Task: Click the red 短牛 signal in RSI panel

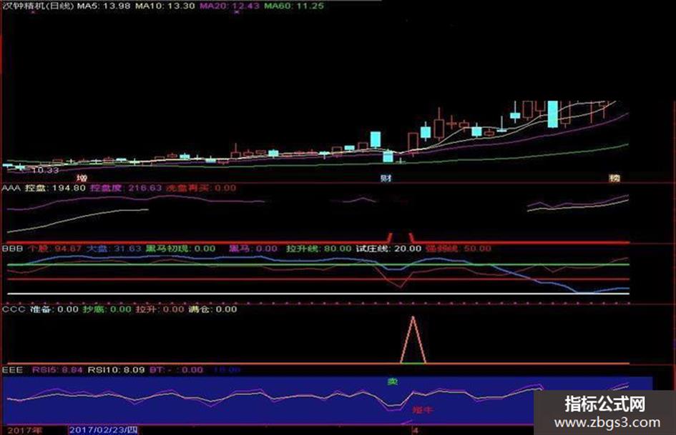Action: tap(422, 410)
